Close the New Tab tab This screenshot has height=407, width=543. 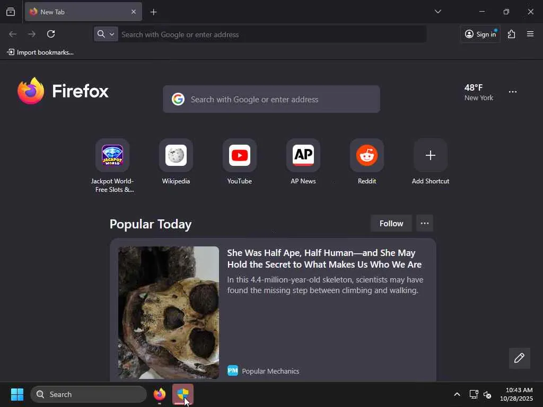point(134,12)
